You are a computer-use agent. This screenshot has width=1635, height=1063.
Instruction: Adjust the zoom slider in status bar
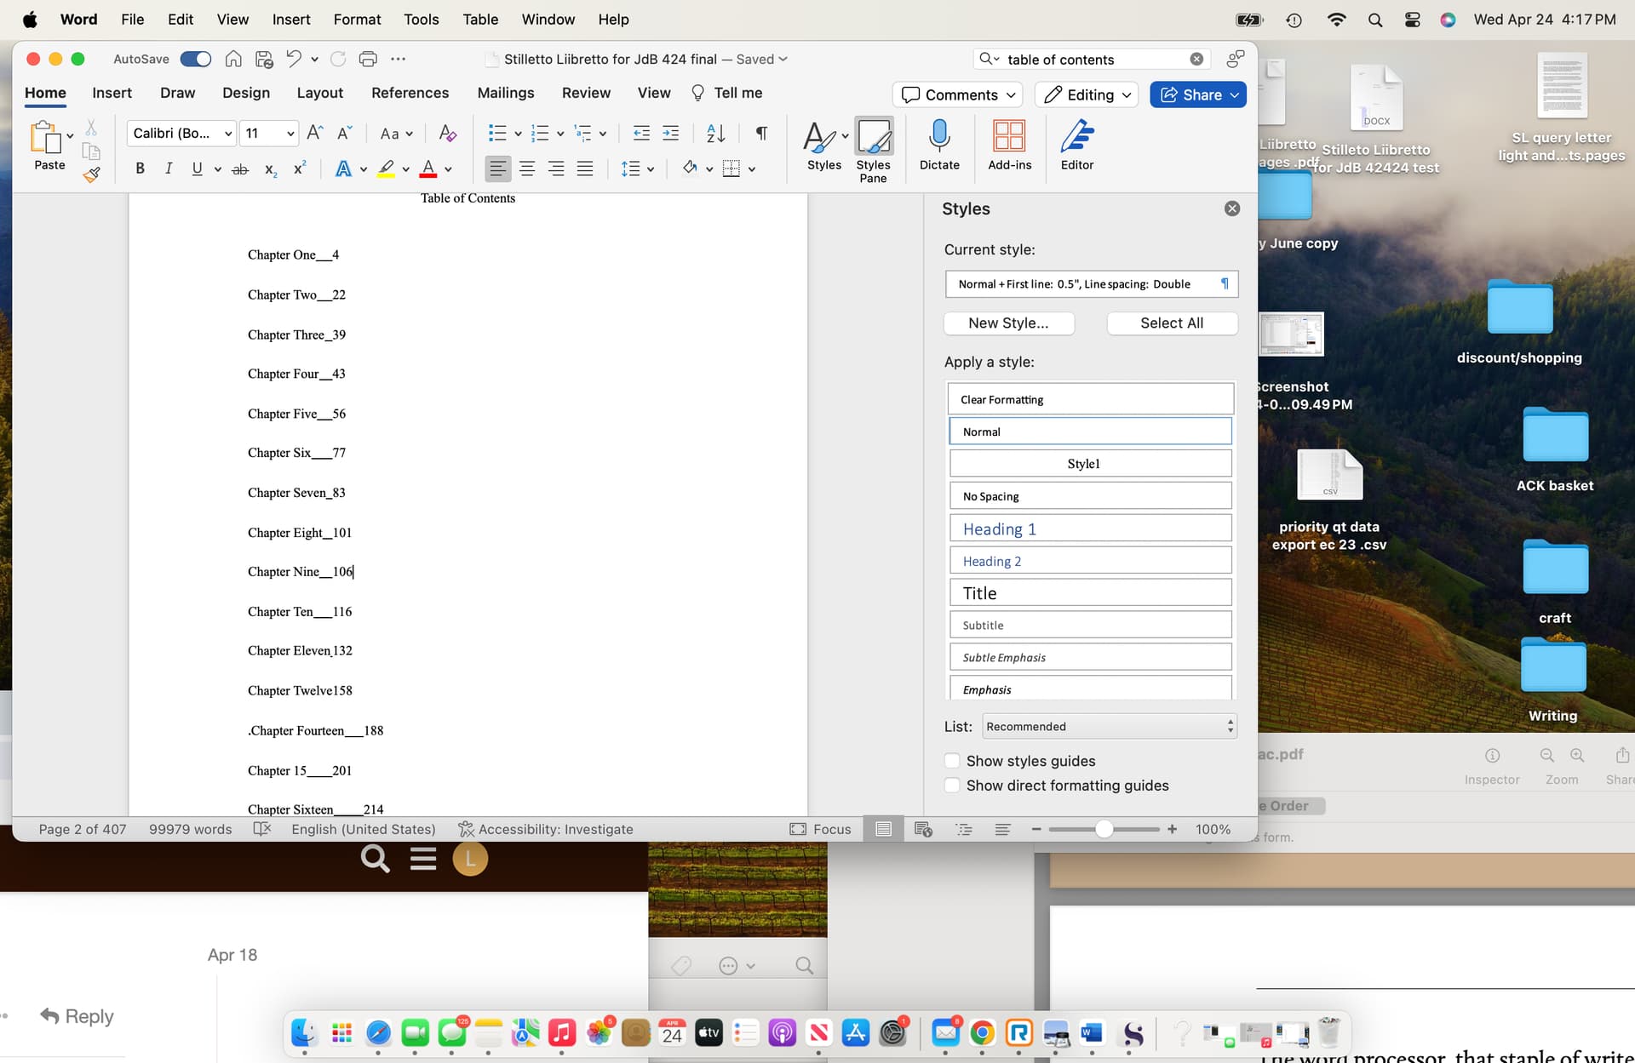(x=1104, y=829)
